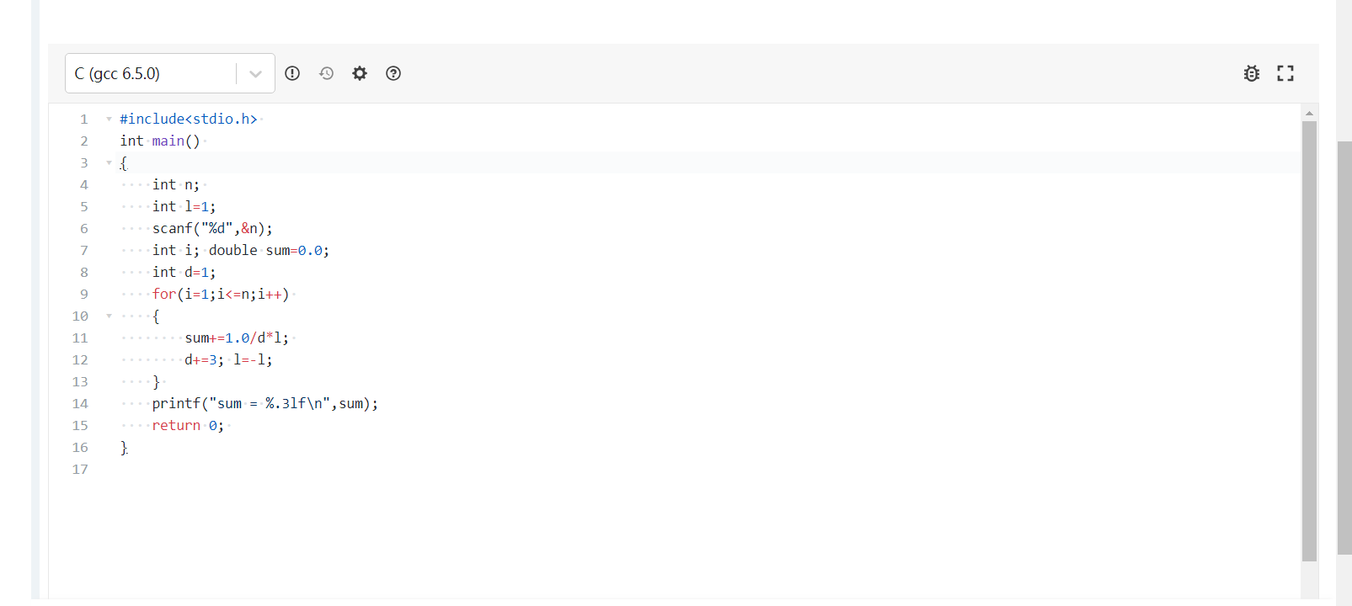The width and height of the screenshot is (1352, 606).
Task: Click the return 0 statement
Action: [x=187, y=425]
